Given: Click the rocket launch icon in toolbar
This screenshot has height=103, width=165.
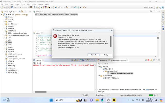Looking at the screenshot, I should (x=84, y=7).
